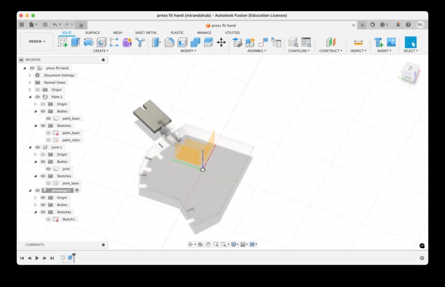Click the Extrude tool icon

(x=76, y=42)
